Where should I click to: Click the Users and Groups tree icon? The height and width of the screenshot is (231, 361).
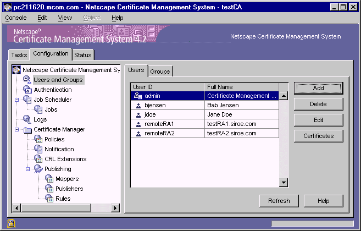tap(27, 80)
